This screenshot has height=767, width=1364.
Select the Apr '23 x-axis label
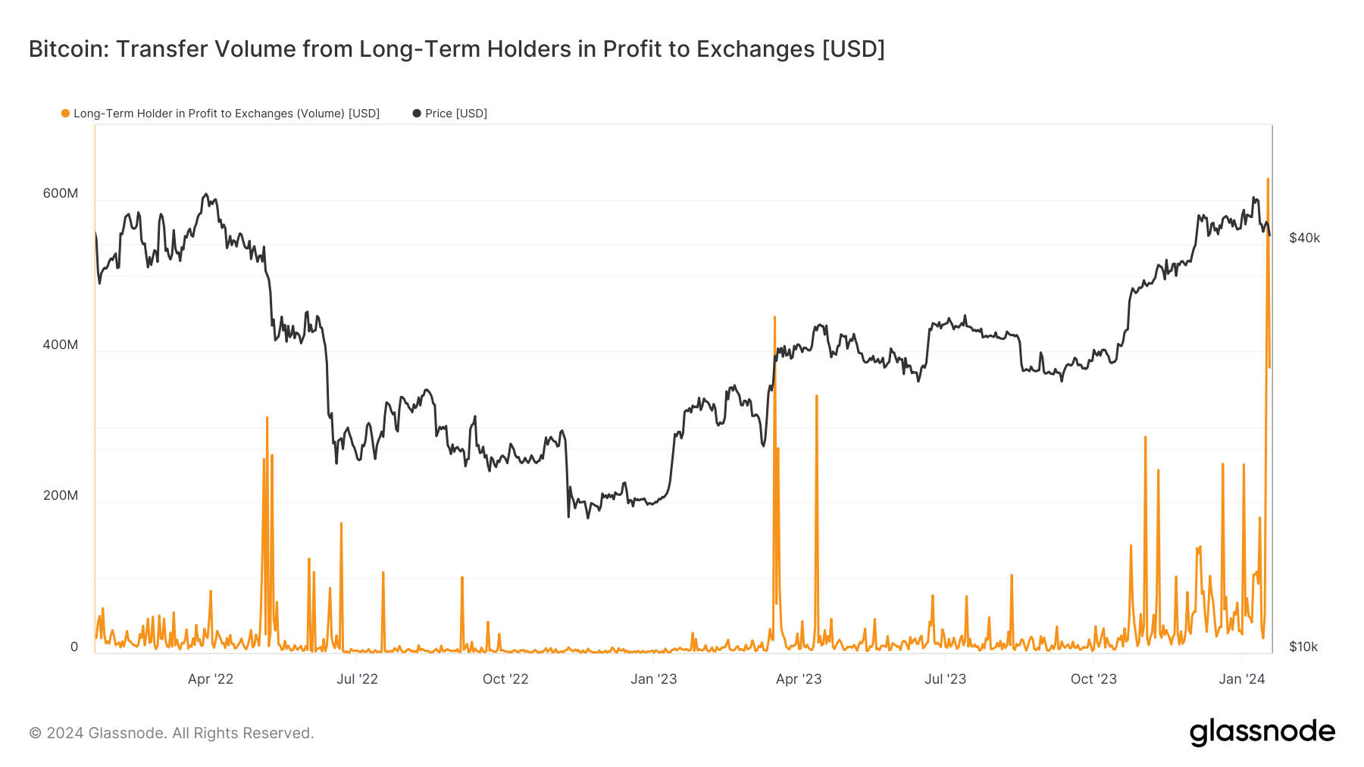799,679
